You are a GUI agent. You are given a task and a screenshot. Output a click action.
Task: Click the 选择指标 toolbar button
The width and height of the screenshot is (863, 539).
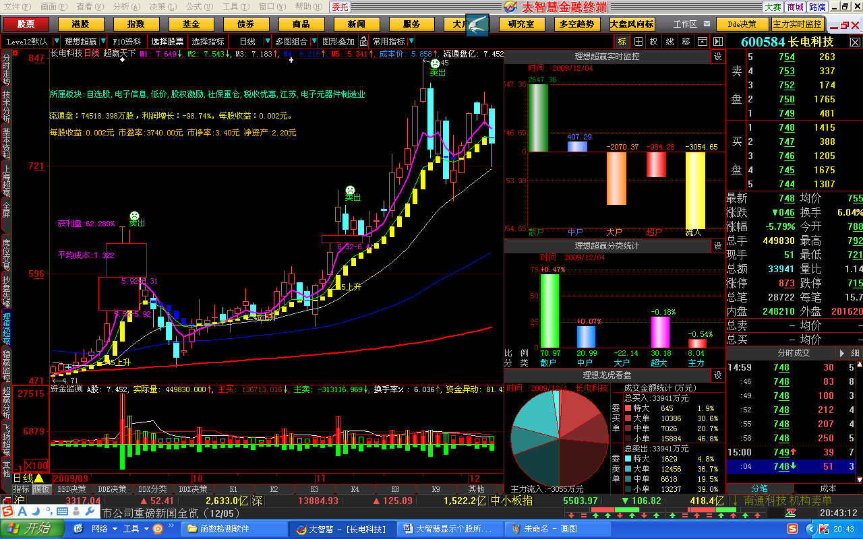pyautogui.click(x=208, y=41)
